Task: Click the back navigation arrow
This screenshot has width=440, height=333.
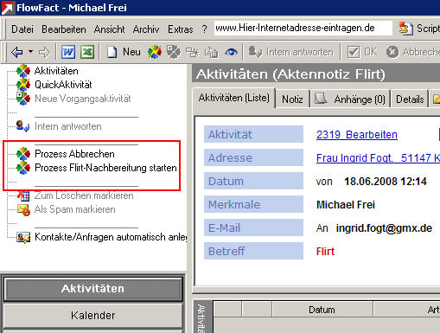Action: tap(17, 52)
